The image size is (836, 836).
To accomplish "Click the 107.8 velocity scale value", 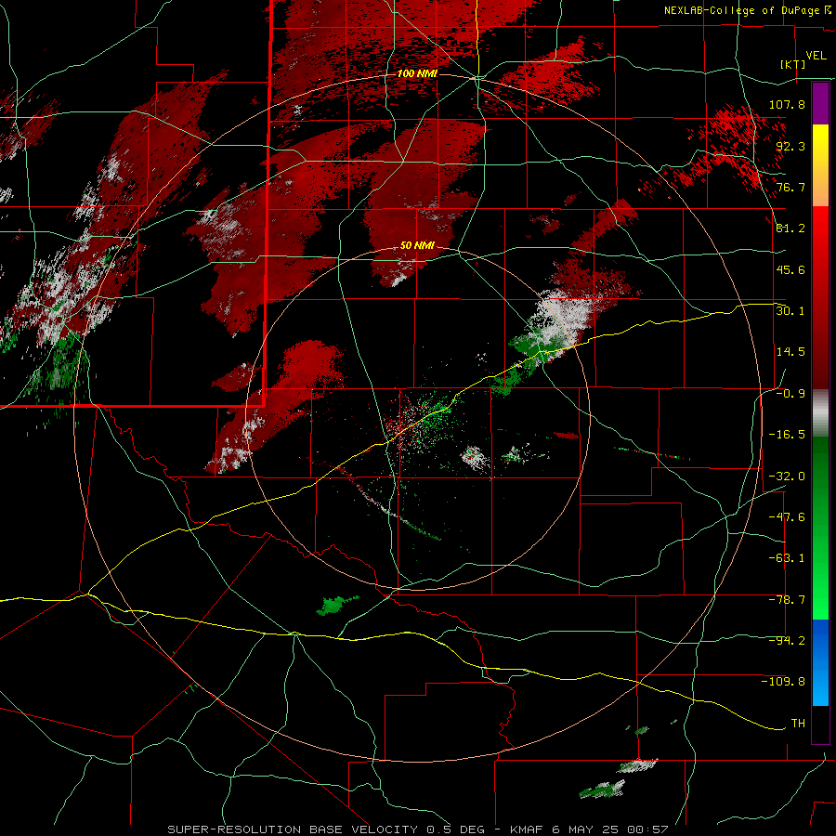I will tap(787, 104).
